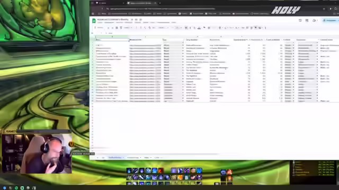Open the all sheets list icon
Image resolution: width=339 pixels, height=190 pixels.
point(103,158)
